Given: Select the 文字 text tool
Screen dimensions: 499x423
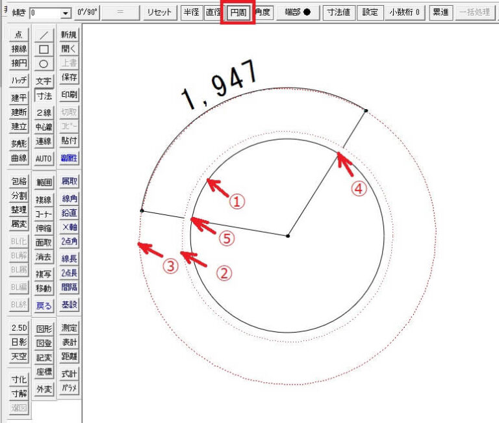Looking at the screenshot, I should [x=44, y=81].
